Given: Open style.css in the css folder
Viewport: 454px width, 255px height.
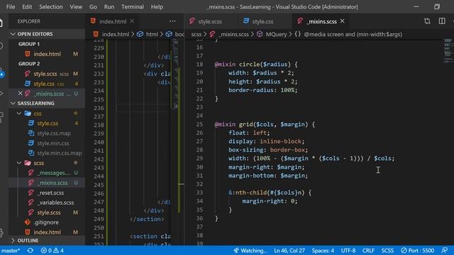Looking at the screenshot, I should pos(48,123).
